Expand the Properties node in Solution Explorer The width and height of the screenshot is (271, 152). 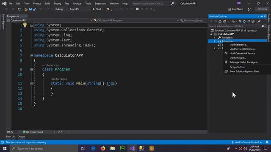[x=215, y=38]
